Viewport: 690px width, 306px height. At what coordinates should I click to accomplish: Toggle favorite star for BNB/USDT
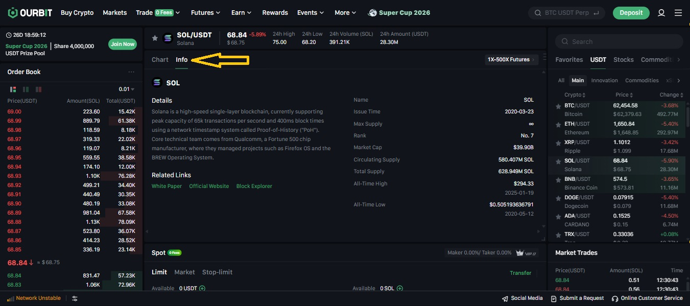(x=558, y=179)
